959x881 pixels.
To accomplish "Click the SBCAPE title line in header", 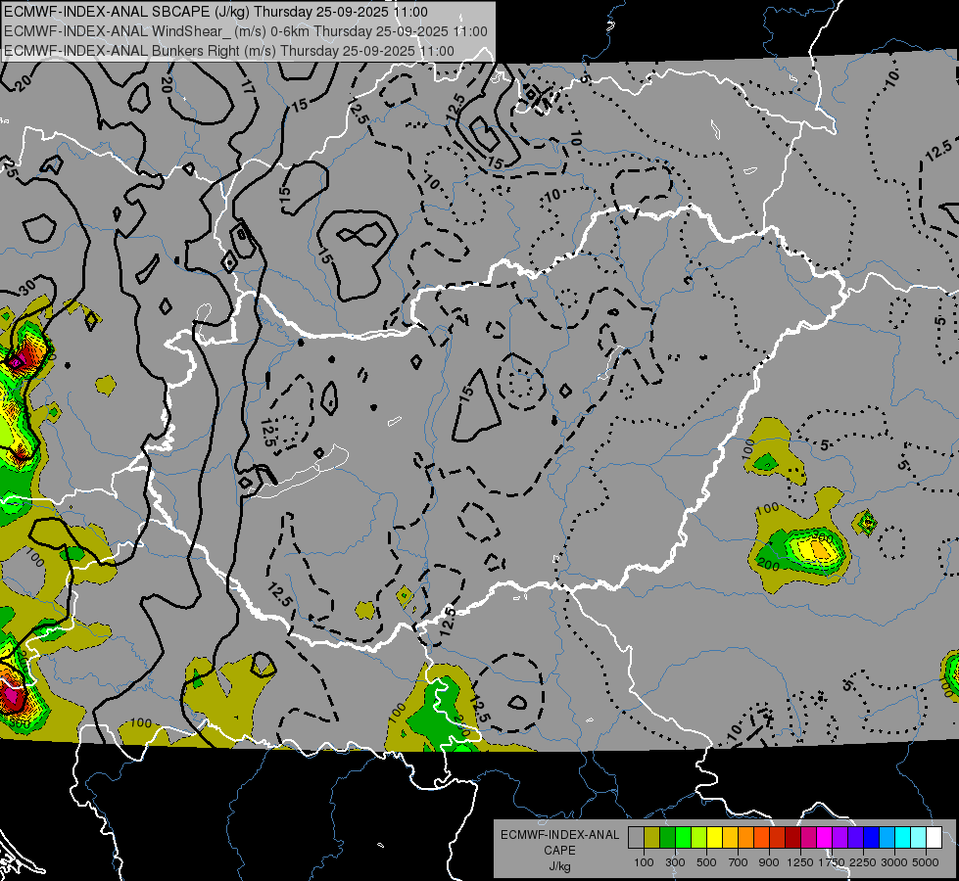I will [x=216, y=12].
